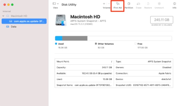Collapse the Macintosh HD disclosure arrow
Viewport: 183px width, 106px height.
tap(3, 16)
